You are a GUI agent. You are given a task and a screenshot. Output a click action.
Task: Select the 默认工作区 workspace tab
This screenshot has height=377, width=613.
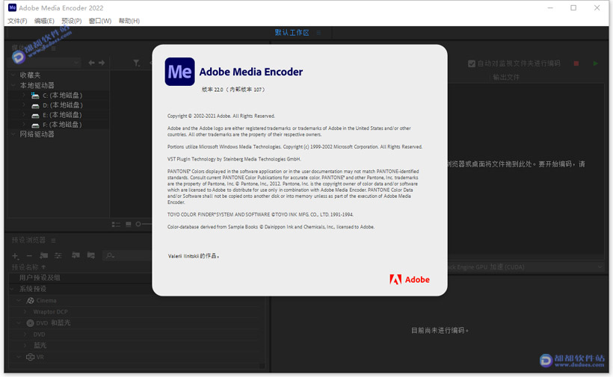tap(292, 33)
